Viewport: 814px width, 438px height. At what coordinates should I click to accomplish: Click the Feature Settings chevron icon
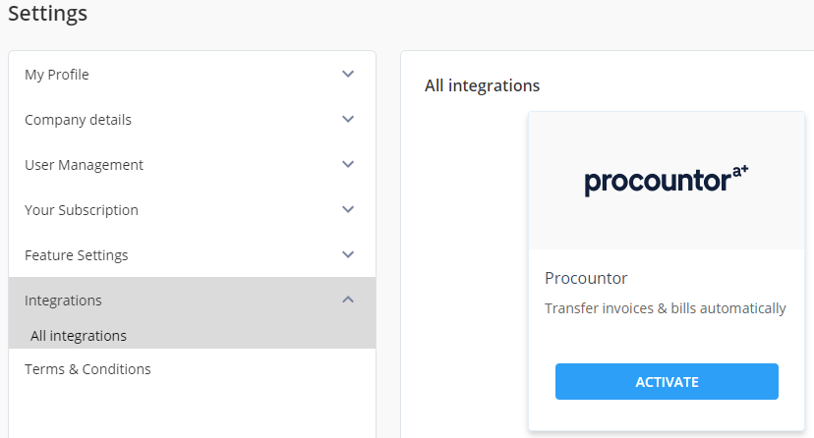coord(347,255)
